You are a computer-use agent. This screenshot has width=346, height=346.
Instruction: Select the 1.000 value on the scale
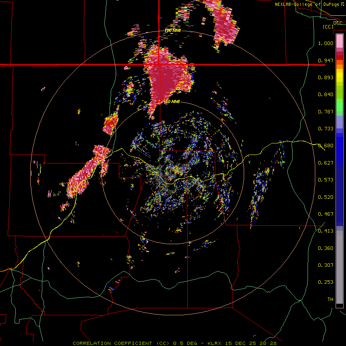point(326,43)
